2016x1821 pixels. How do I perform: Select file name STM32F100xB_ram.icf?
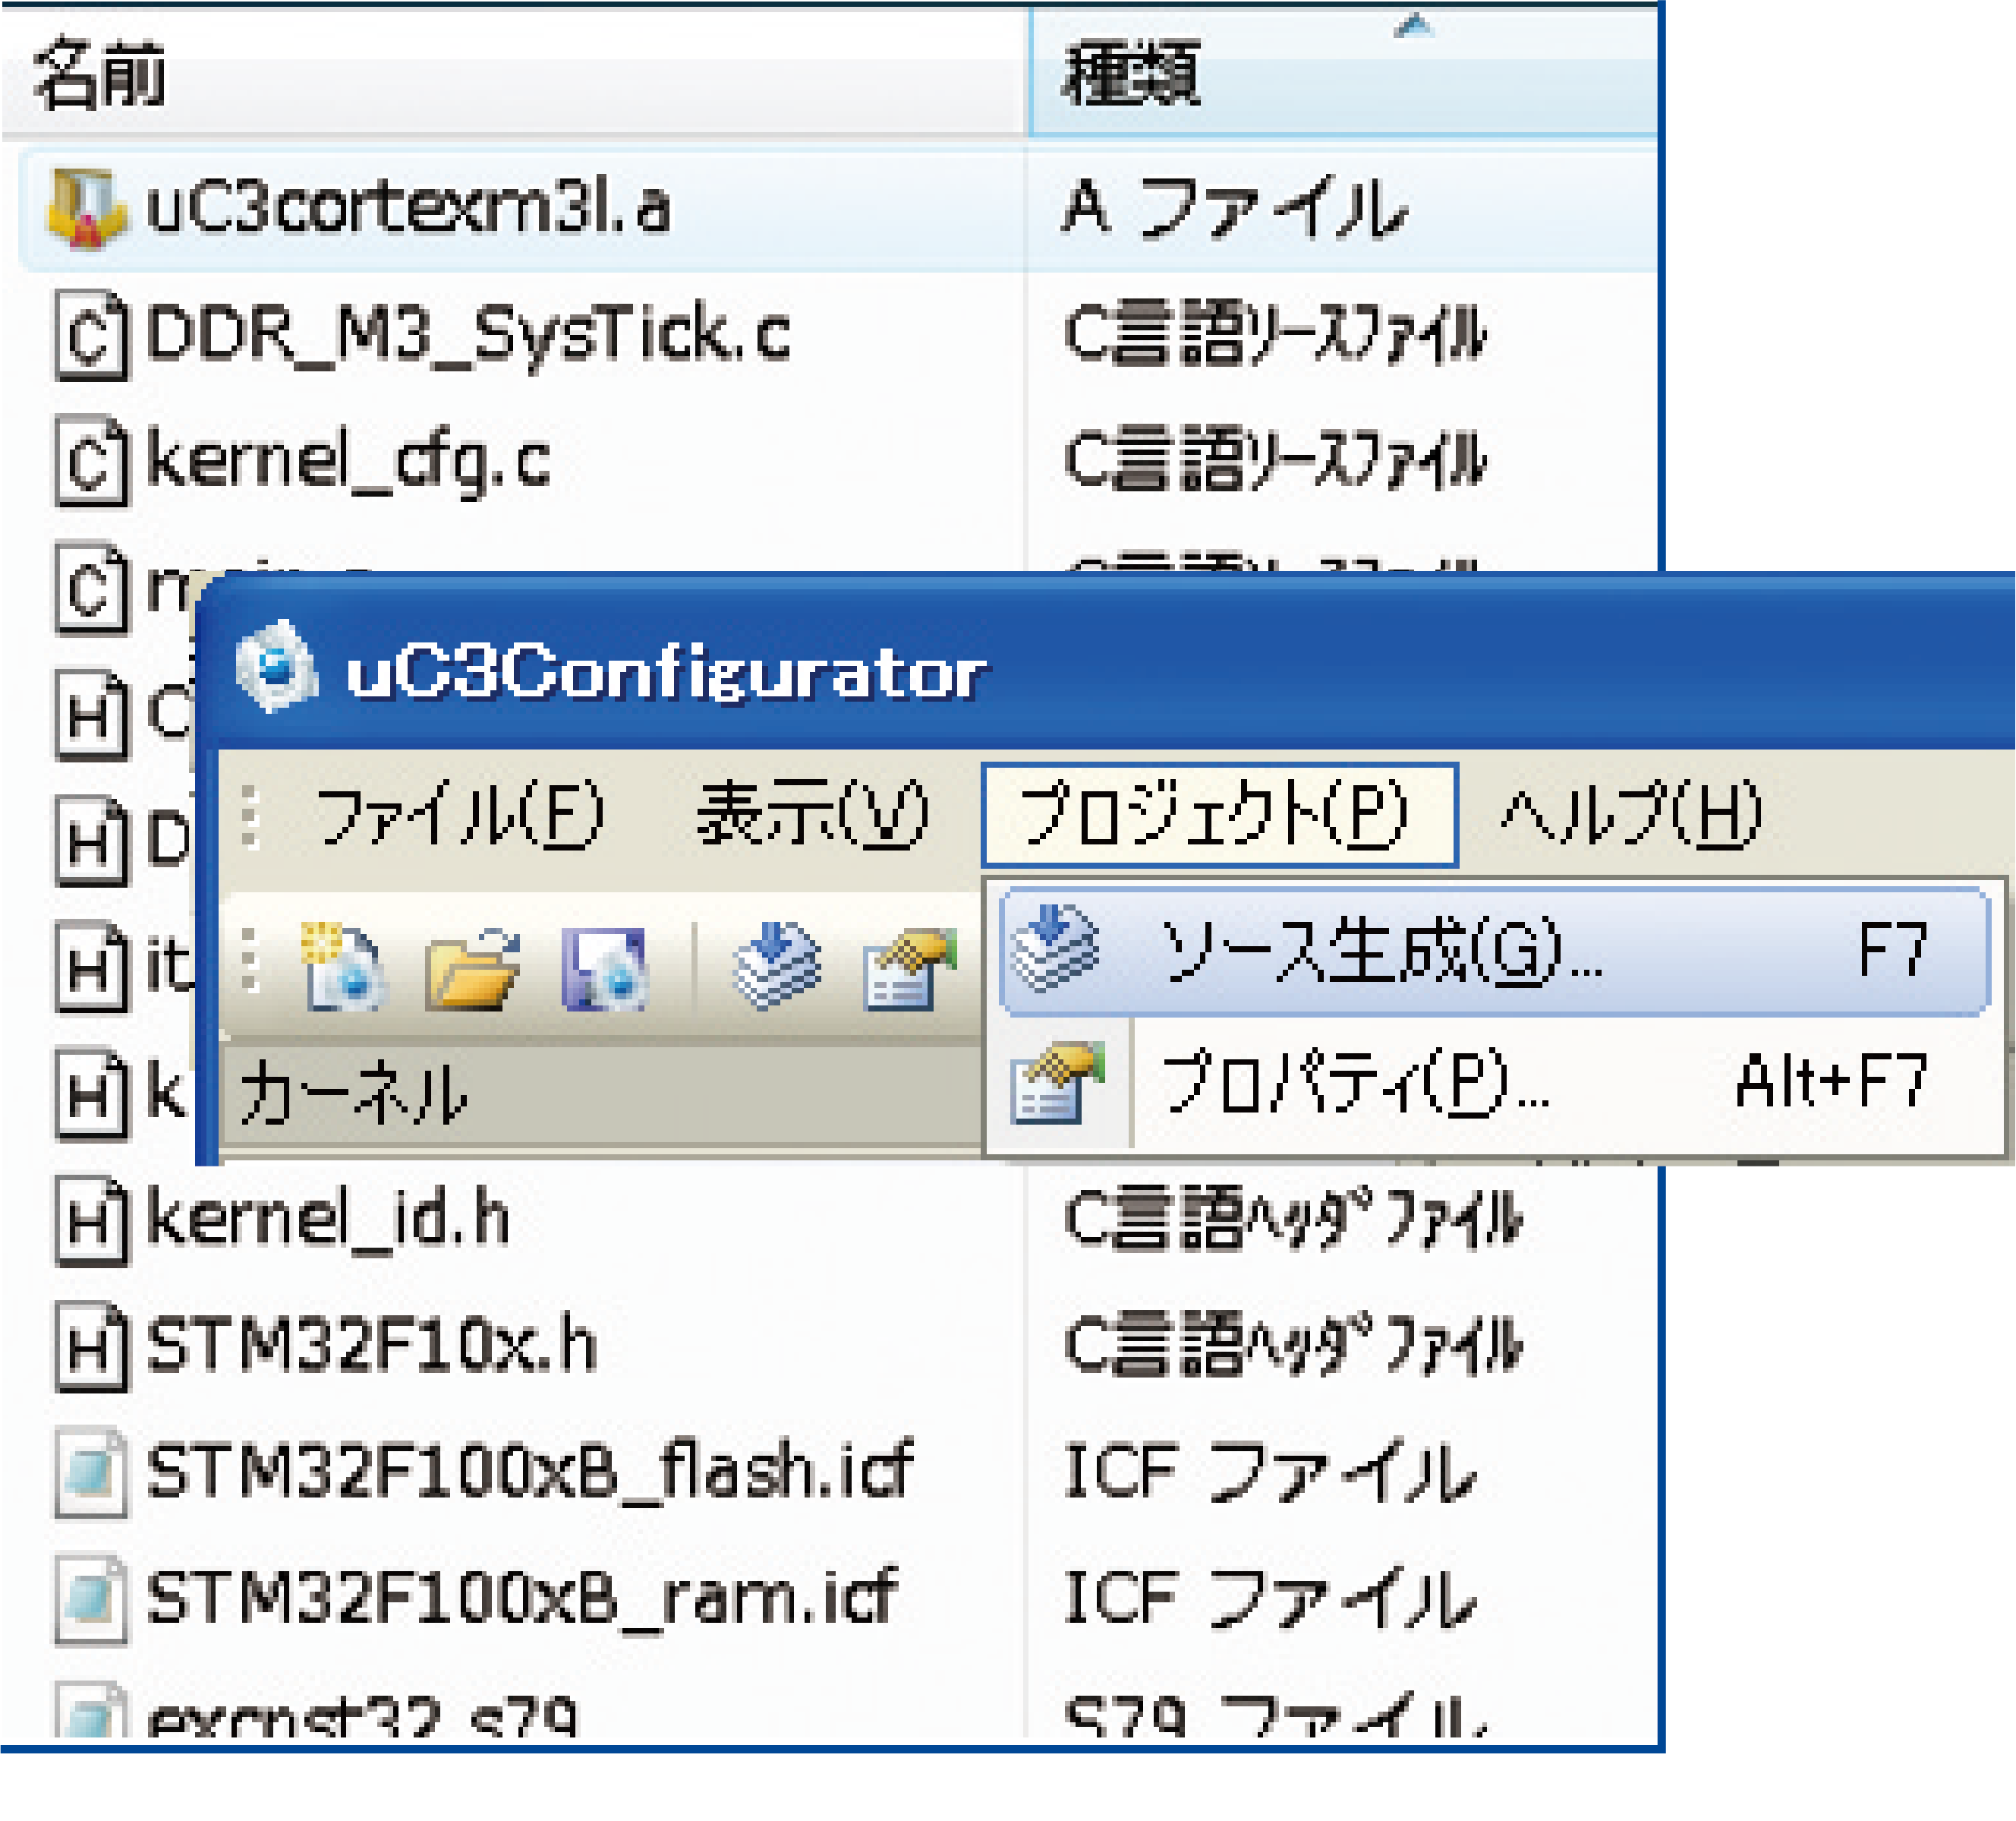click(x=522, y=1597)
